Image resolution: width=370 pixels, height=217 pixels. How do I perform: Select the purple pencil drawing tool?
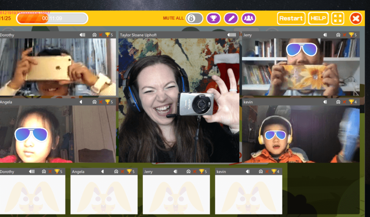tap(231, 18)
